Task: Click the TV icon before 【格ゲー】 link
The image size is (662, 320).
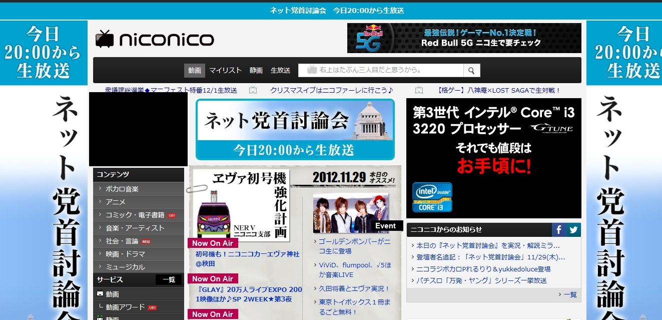Action: (419, 90)
